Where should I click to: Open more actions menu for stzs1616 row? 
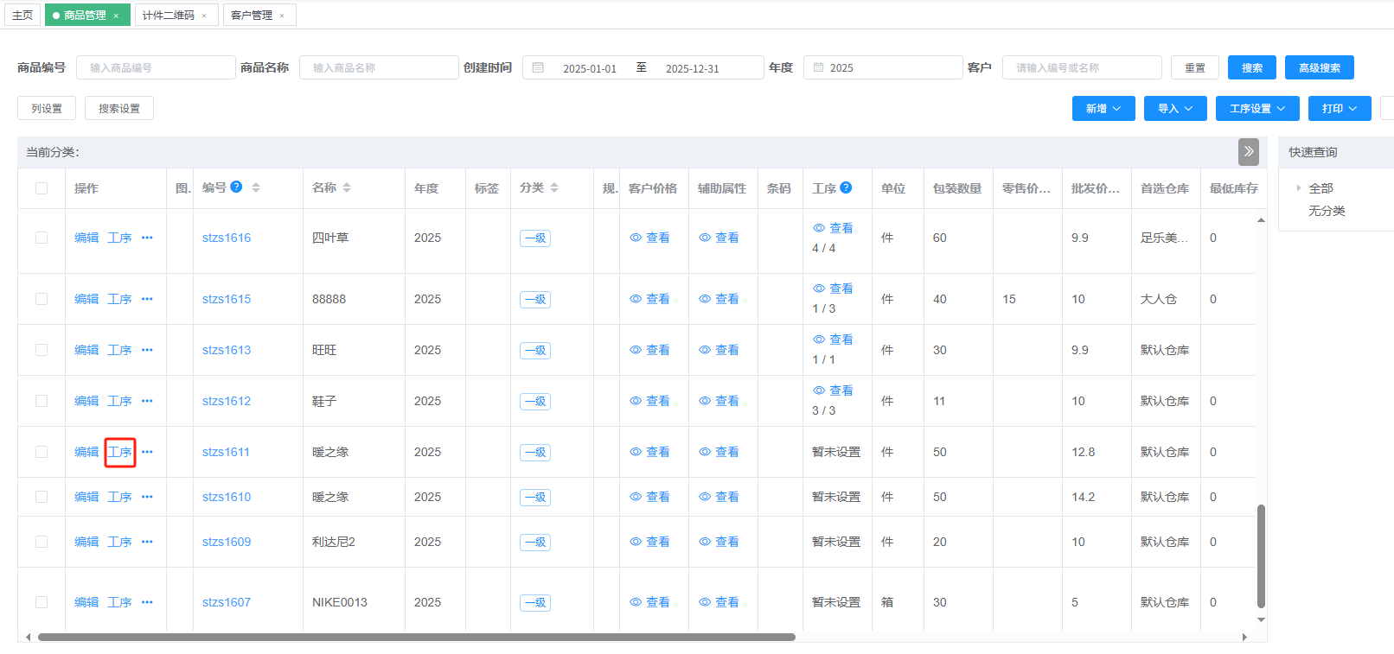tap(147, 238)
